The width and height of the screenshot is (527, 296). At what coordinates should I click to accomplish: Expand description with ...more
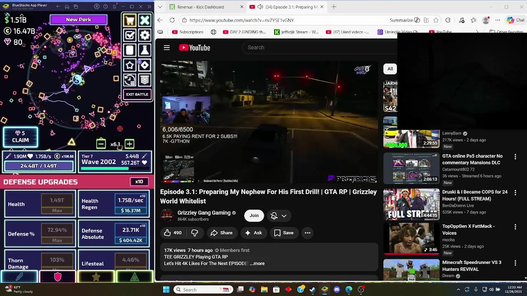click(257, 264)
